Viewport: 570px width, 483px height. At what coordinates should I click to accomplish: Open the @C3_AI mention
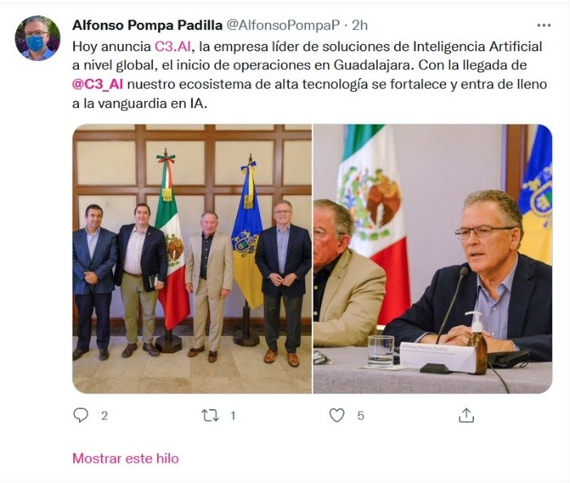[98, 85]
